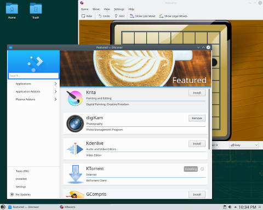Focus the Discover search field

[x=33, y=75]
